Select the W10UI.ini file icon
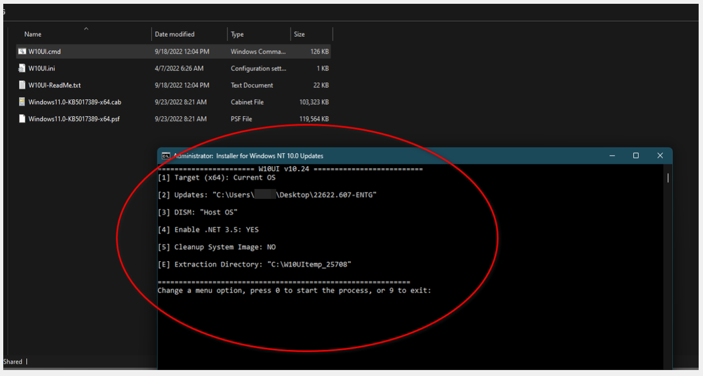Screen dimensions: 703x376 [x=22, y=68]
